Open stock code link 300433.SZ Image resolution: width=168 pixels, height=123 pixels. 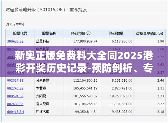coord(15,41)
